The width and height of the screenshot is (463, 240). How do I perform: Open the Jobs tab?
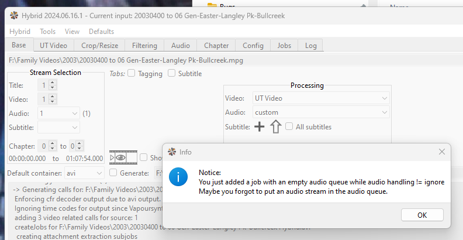pyautogui.click(x=284, y=46)
